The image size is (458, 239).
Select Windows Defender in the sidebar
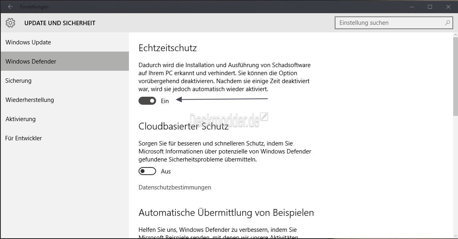pyautogui.click(x=64, y=61)
